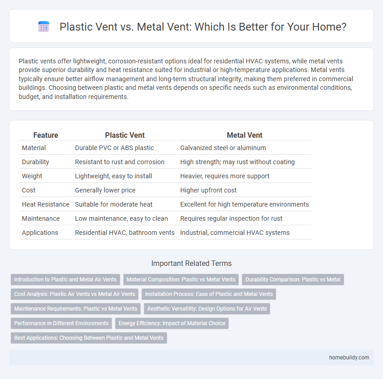Click the homebuildy.com footer link
Viewport: 383px width, 379px height.
click(x=350, y=358)
